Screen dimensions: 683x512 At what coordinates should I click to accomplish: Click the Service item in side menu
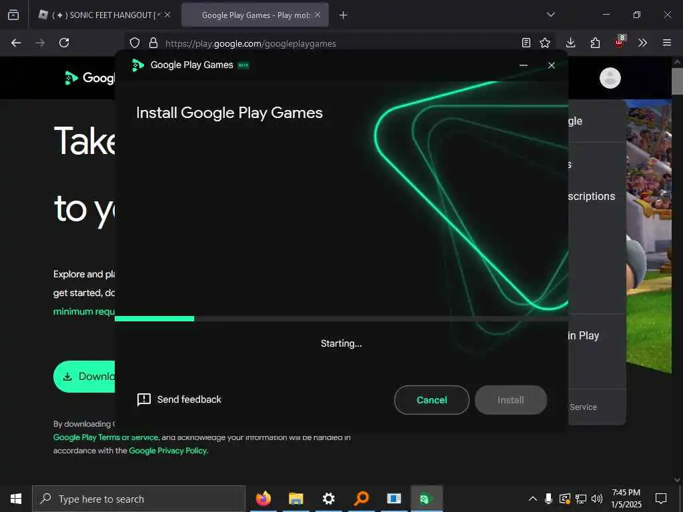tap(583, 407)
